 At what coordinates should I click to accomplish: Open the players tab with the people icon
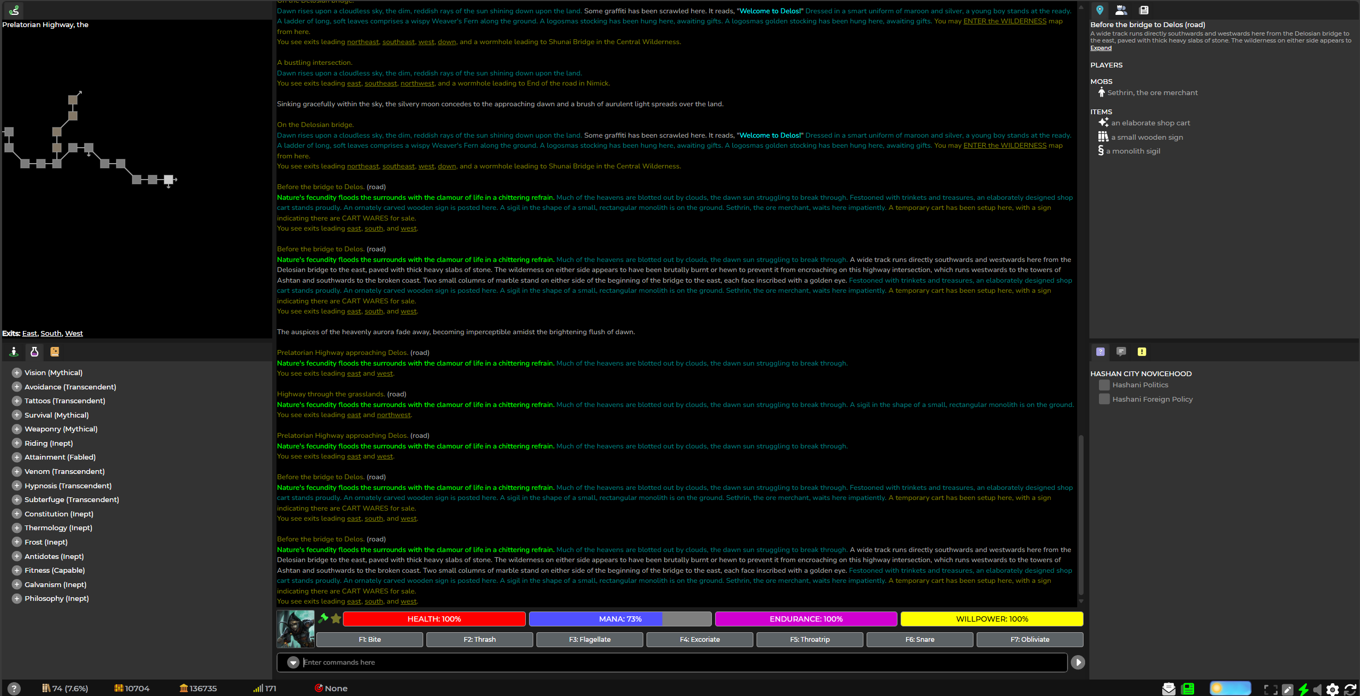pyautogui.click(x=1121, y=10)
